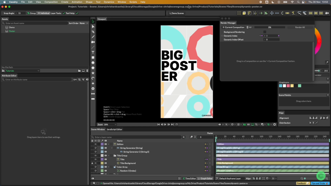Select the Text tool
The image size is (331, 186).
[x=93, y=52]
